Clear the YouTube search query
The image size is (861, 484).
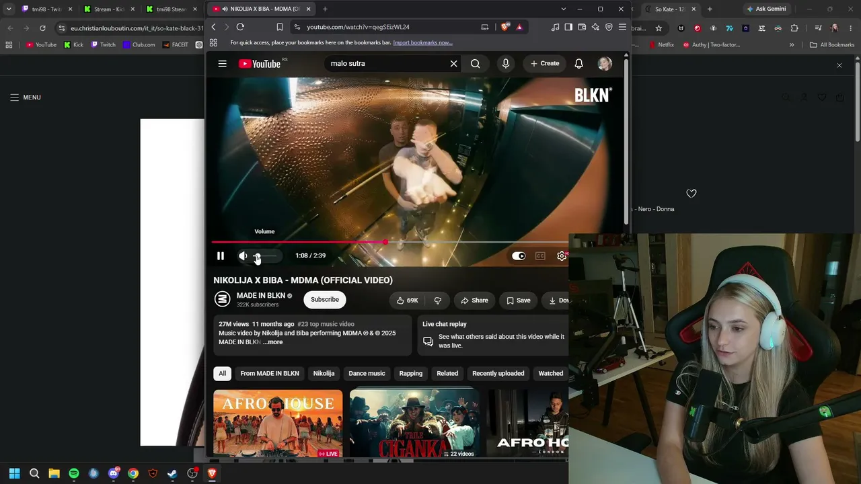453,64
